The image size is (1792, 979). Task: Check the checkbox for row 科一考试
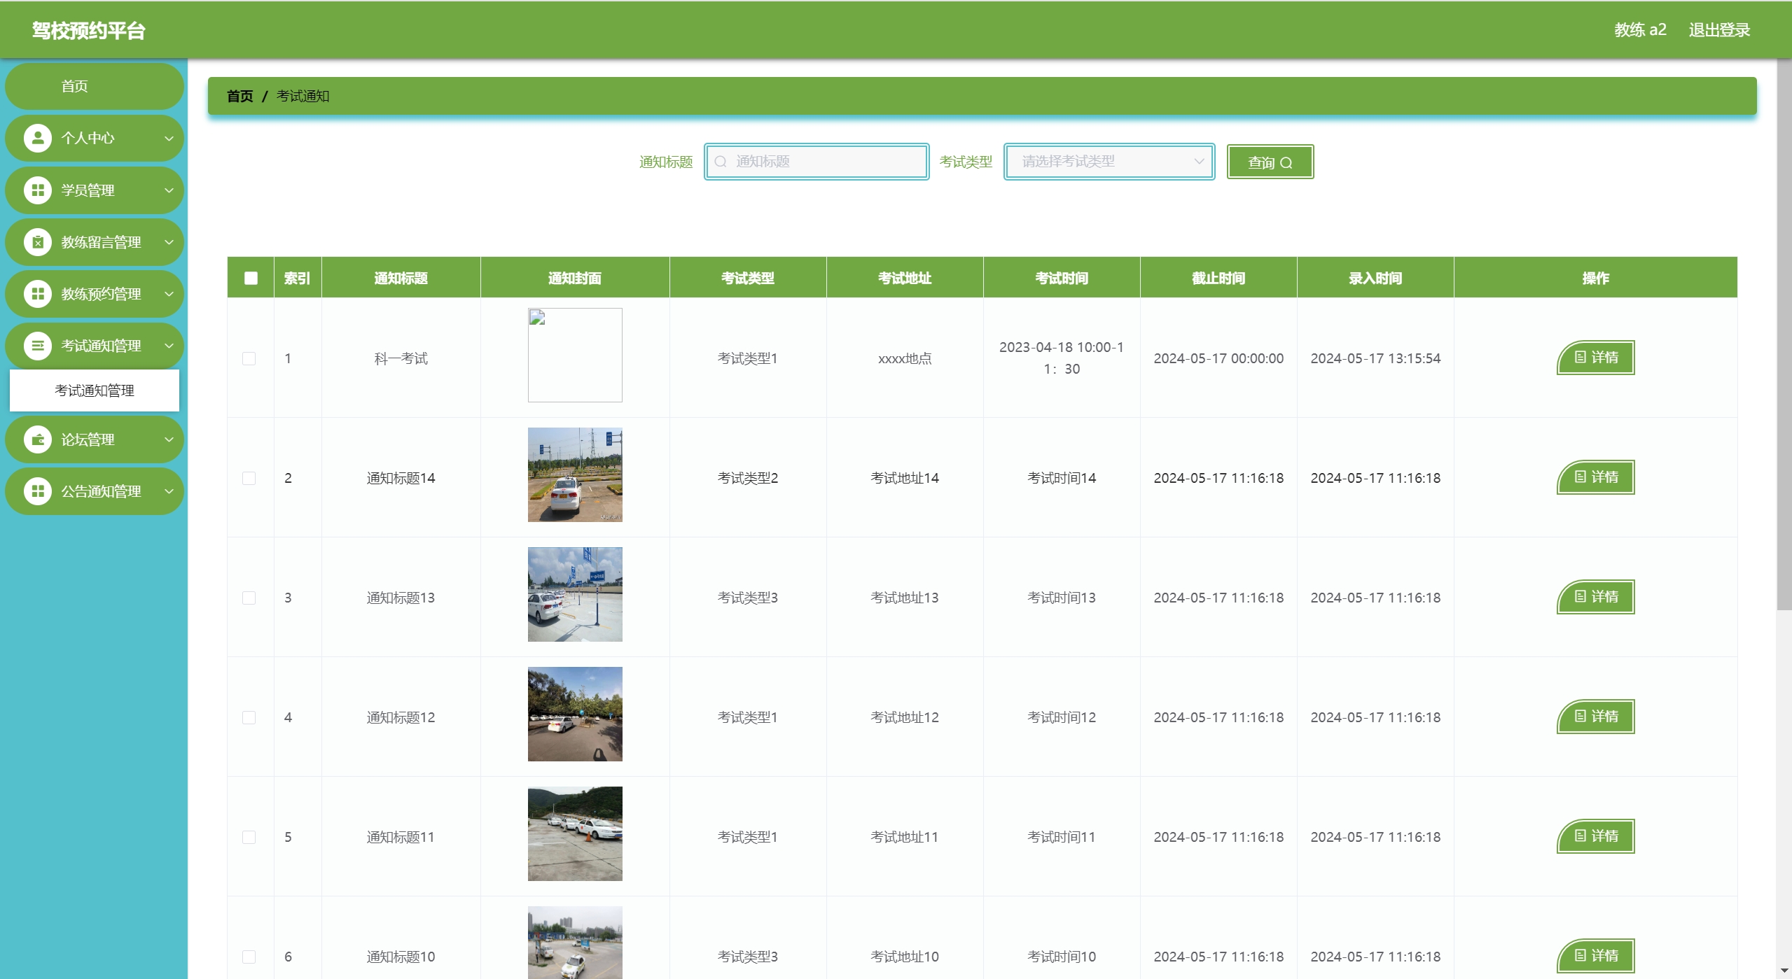pos(249,358)
